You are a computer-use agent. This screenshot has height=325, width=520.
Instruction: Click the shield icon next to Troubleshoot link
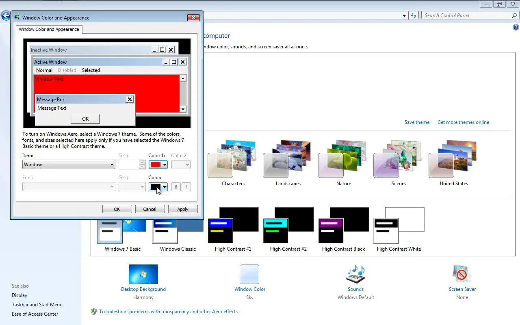pyautogui.click(x=94, y=312)
